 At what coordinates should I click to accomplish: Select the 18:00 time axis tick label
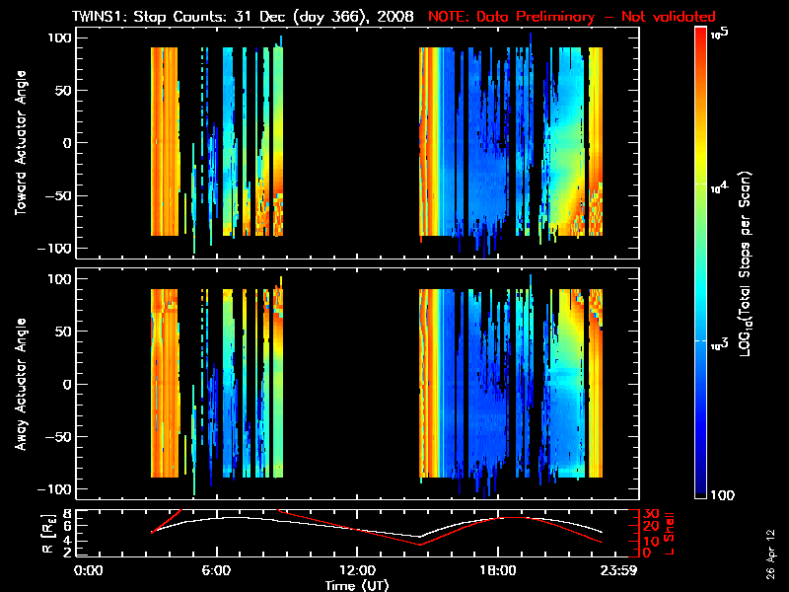pyautogui.click(x=497, y=569)
